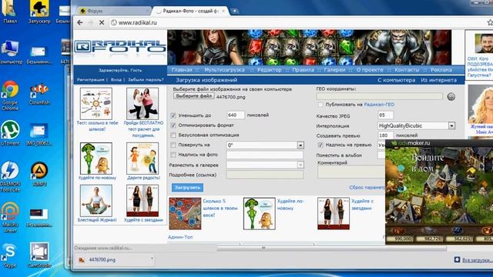Viewport: 493px width, 277px height.
Task: Open the Запускатр desktop icon
Action: pyautogui.click(x=39, y=12)
